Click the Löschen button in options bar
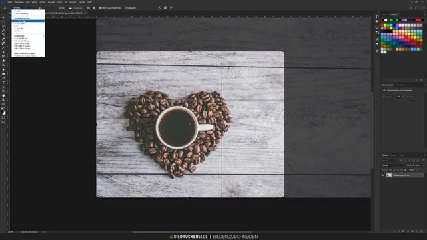Viewport: 427px width, 240px height. pyautogui.click(x=62, y=8)
